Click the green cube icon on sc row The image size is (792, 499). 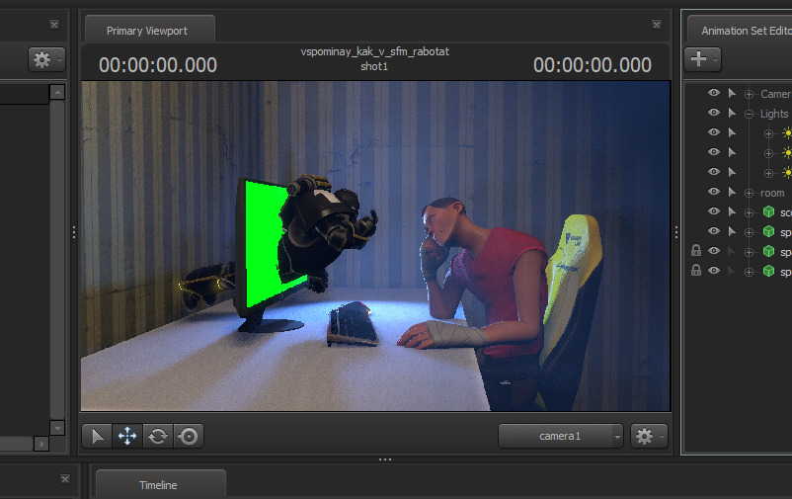[x=768, y=211]
